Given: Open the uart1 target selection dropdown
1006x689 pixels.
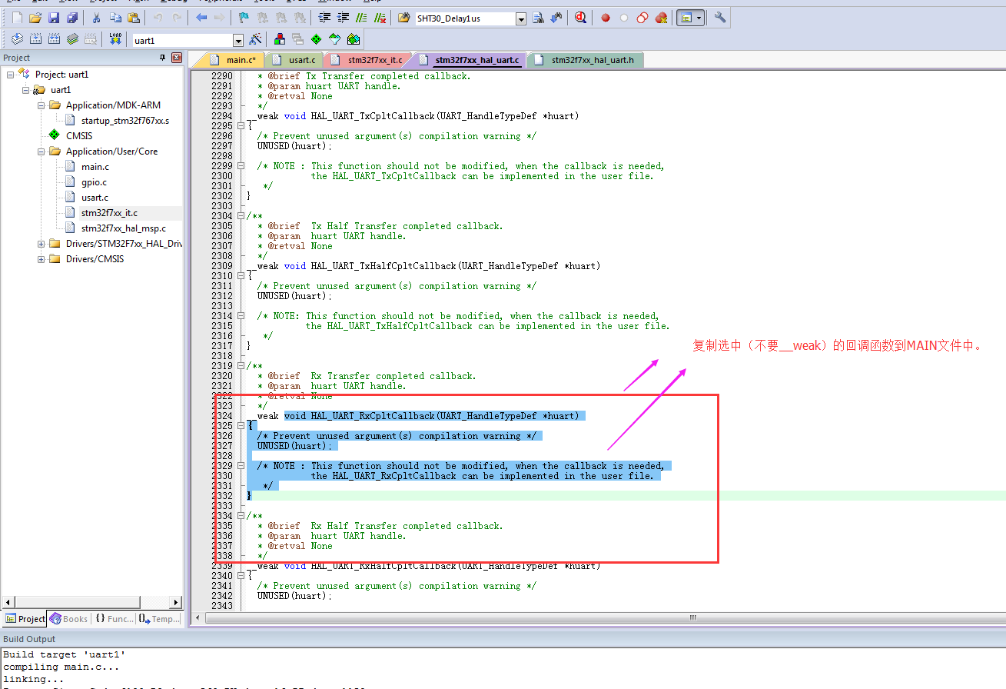Looking at the screenshot, I should [x=238, y=39].
